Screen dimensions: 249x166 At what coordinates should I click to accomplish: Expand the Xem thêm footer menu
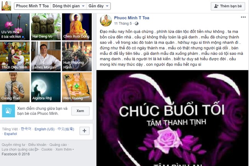(x=64, y=149)
